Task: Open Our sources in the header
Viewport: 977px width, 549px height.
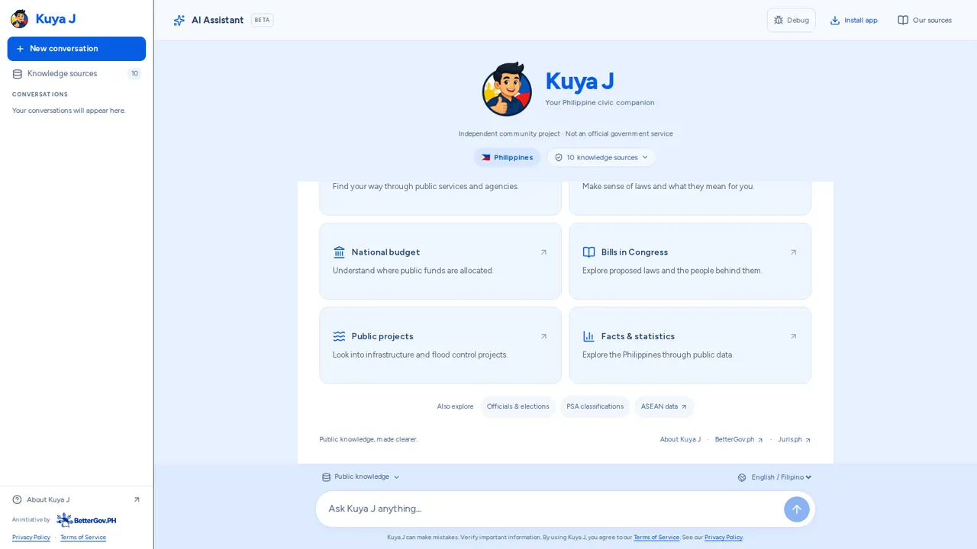Action: pyautogui.click(x=924, y=21)
